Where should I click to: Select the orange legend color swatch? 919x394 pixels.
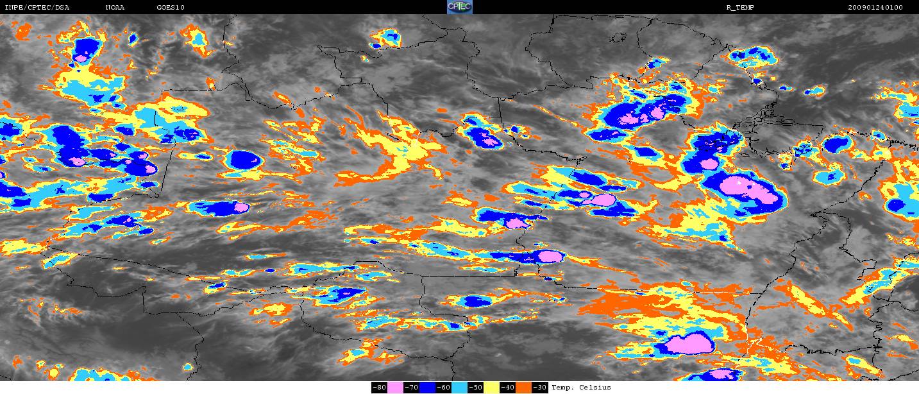(x=523, y=388)
